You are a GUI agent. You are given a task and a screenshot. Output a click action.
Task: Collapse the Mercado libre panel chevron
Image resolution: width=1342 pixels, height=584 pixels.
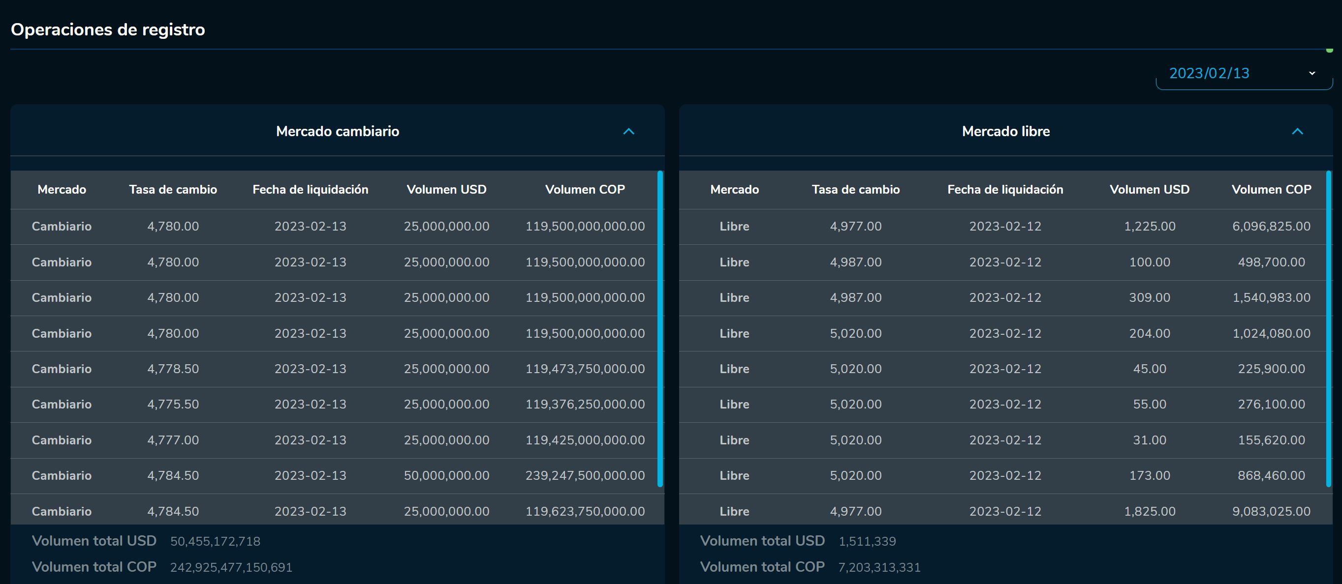(x=1297, y=132)
